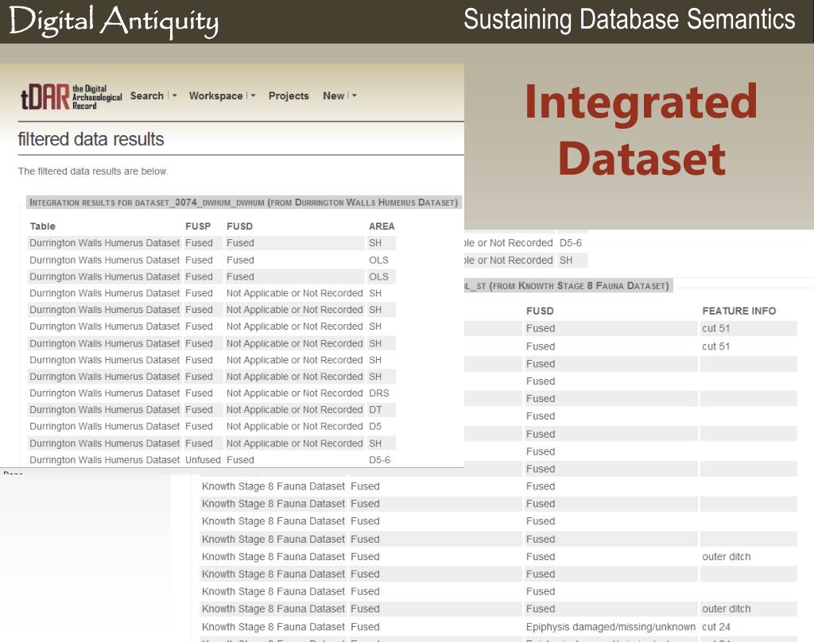The width and height of the screenshot is (814, 642).
Task: Click the Table column header
Action: point(43,226)
